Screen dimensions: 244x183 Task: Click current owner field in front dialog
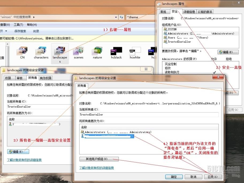tap(149, 115)
